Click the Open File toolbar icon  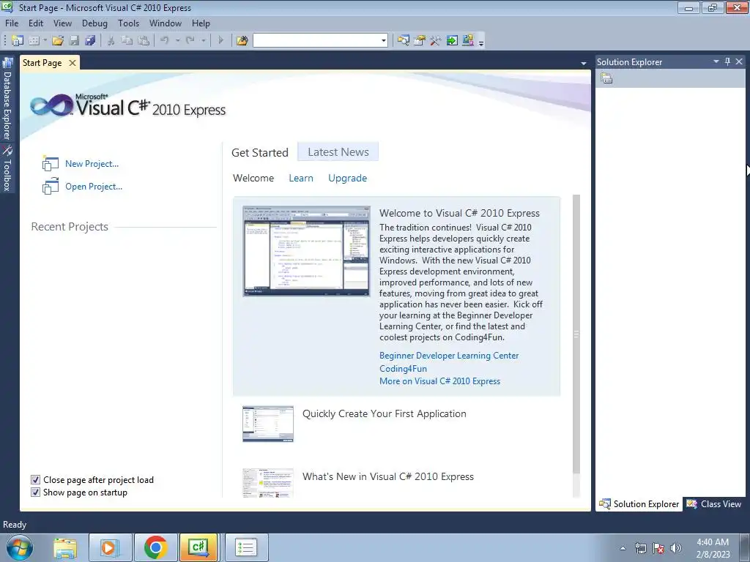coord(58,41)
